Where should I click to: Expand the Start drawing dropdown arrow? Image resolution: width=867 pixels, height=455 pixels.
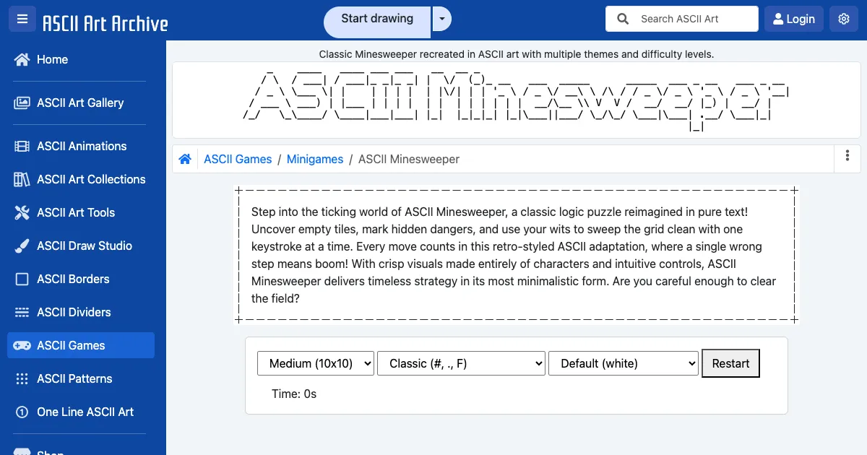click(x=441, y=19)
